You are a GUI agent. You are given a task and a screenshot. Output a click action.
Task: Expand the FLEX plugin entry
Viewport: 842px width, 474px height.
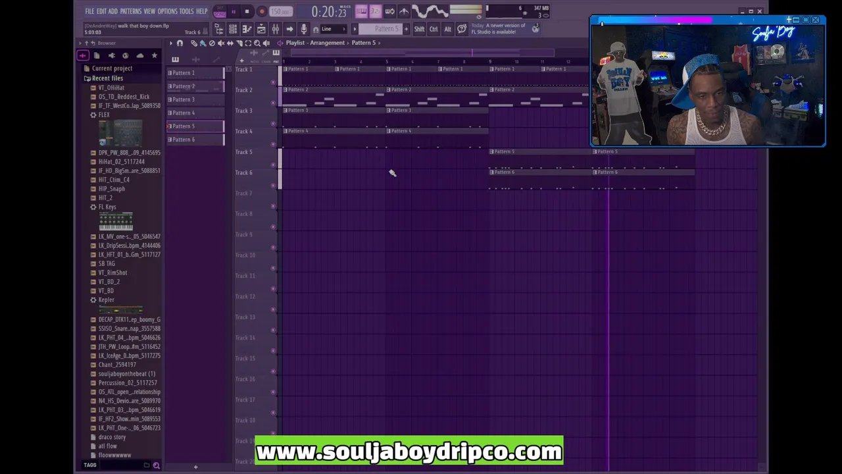[x=101, y=115]
